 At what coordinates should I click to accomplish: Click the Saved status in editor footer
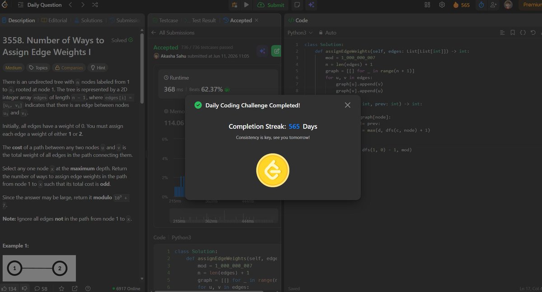pyautogui.click(x=294, y=289)
